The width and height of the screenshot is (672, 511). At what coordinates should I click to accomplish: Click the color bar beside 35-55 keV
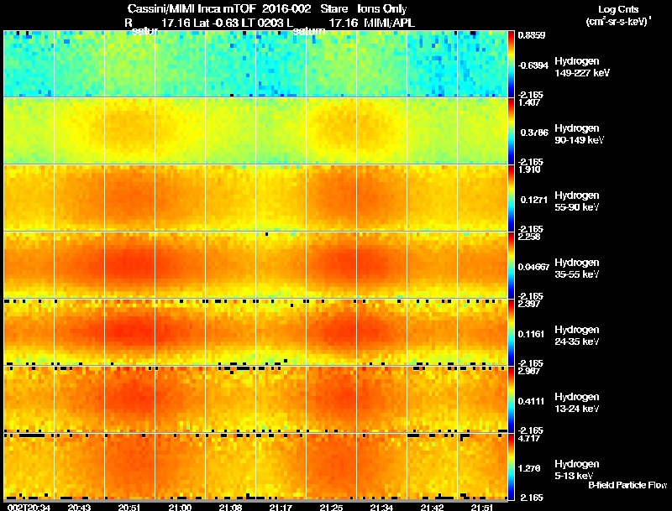click(x=511, y=265)
